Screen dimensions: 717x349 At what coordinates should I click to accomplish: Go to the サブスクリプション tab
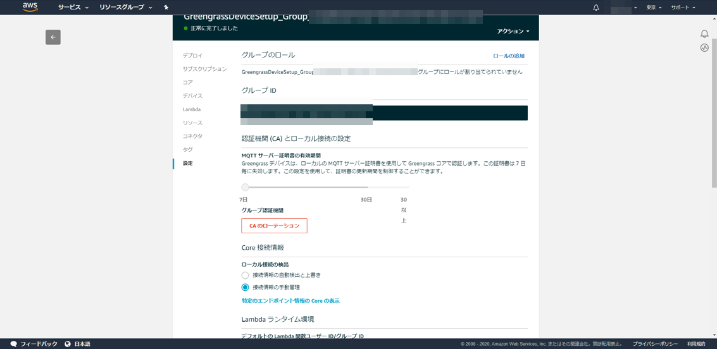[205, 69]
